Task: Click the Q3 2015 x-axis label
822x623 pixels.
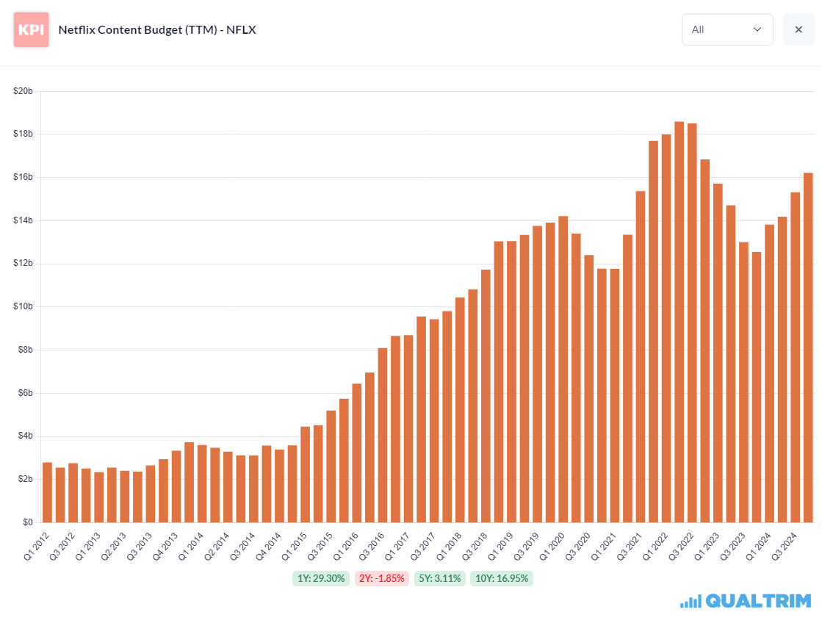Action: click(320, 547)
